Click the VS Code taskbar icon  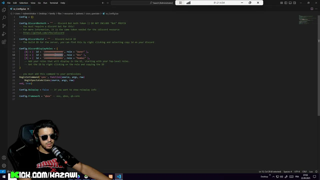[x=119, y=176]
